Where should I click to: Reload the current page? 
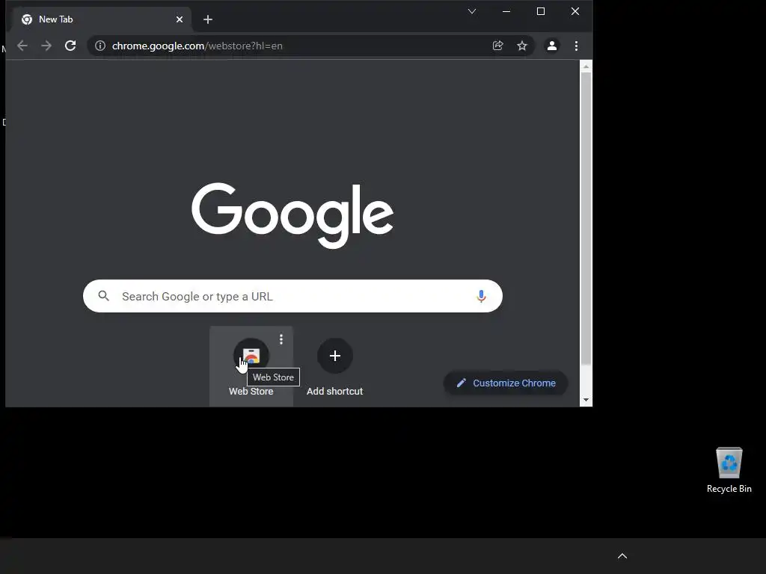pyautogui.click(x=70, y=46)
